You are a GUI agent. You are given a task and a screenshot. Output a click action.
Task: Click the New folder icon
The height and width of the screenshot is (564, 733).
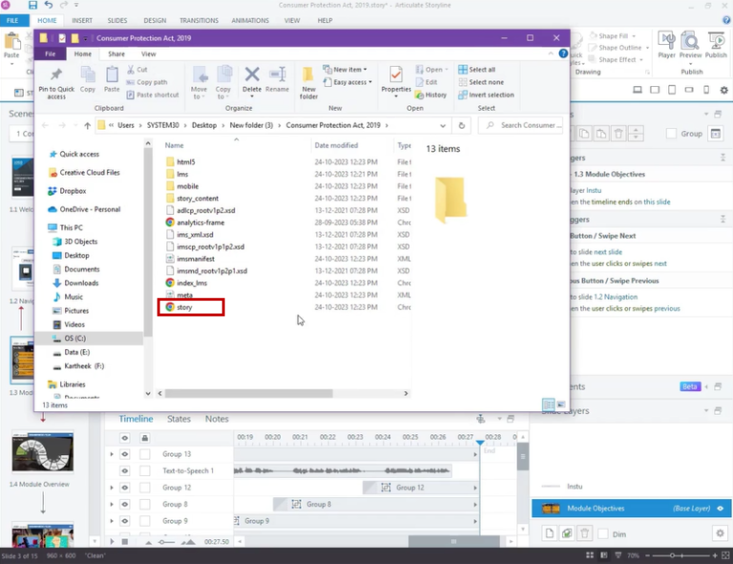coord(308,81)
